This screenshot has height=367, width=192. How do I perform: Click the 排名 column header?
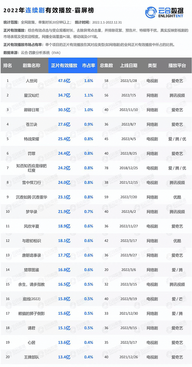tap(8, 65)
